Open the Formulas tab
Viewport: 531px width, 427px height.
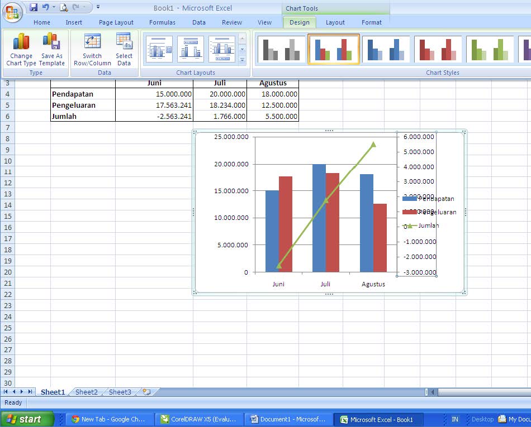[162, 22]
